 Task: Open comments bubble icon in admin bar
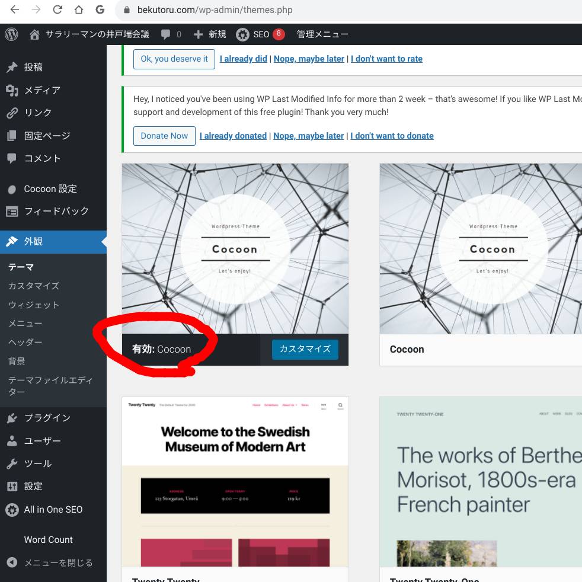165,34
